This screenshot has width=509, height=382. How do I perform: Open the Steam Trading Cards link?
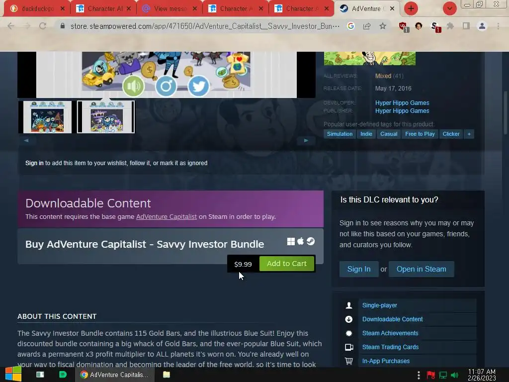tap(390, 347)
